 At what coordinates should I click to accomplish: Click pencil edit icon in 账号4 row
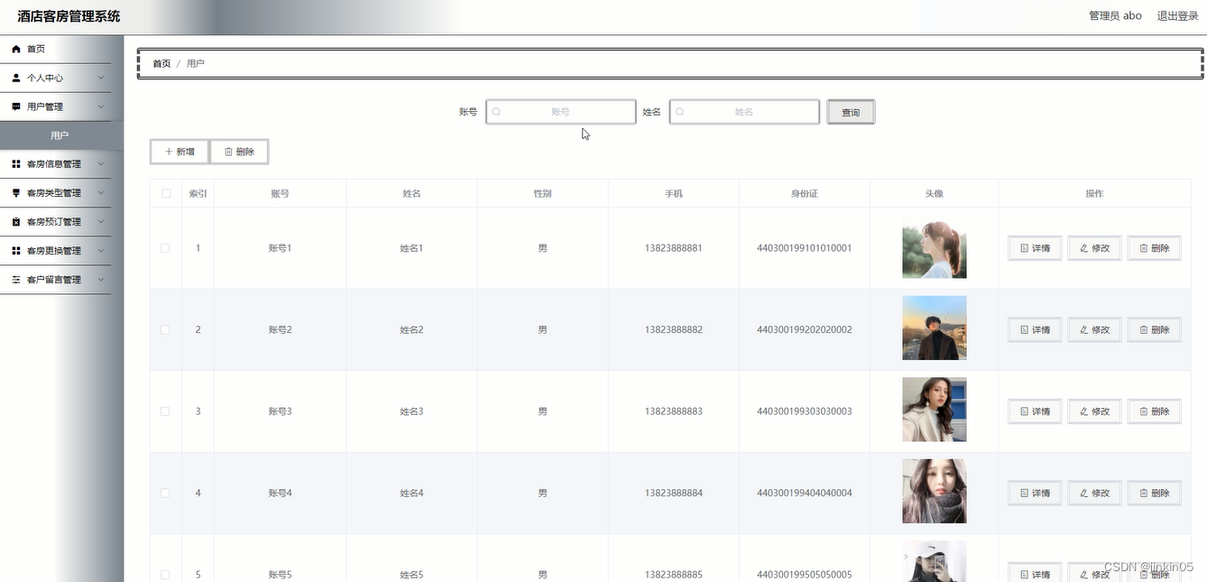coord(1084,493)
